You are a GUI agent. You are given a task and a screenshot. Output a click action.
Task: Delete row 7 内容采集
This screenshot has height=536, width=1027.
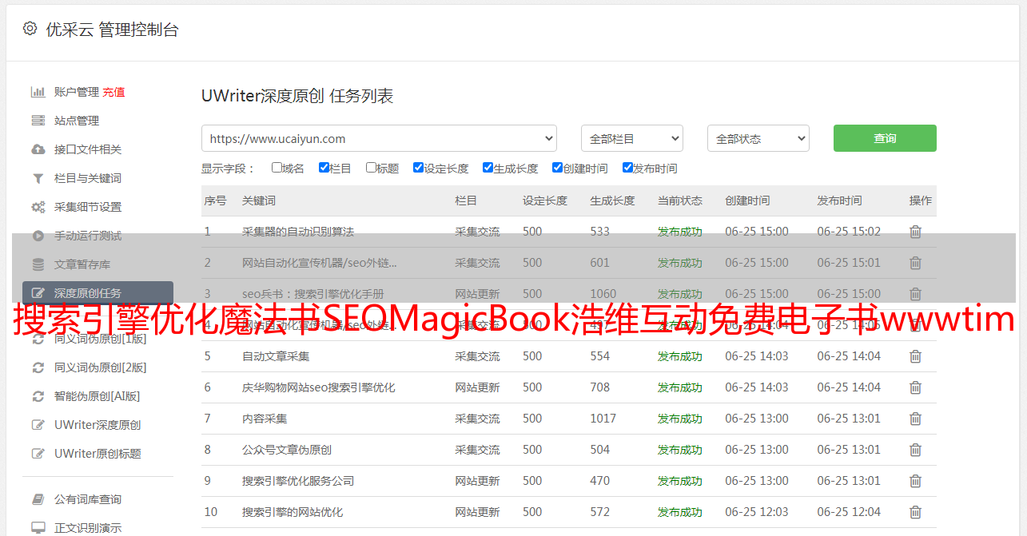pyautogui.click(x=916, y=419)
